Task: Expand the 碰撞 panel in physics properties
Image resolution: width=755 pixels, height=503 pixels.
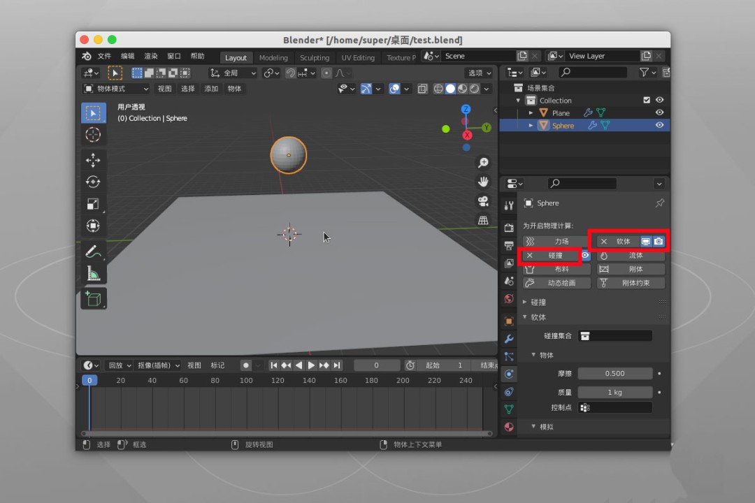Action: click(537, 301)
